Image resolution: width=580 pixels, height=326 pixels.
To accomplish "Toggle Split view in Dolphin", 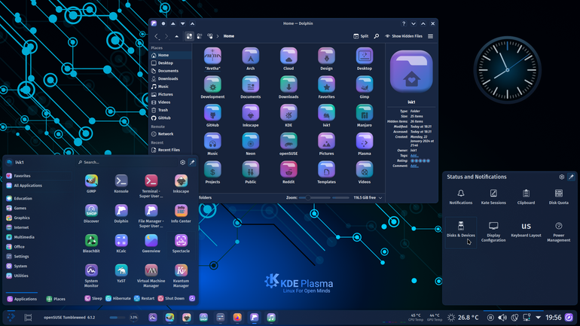I will [361, 36].
